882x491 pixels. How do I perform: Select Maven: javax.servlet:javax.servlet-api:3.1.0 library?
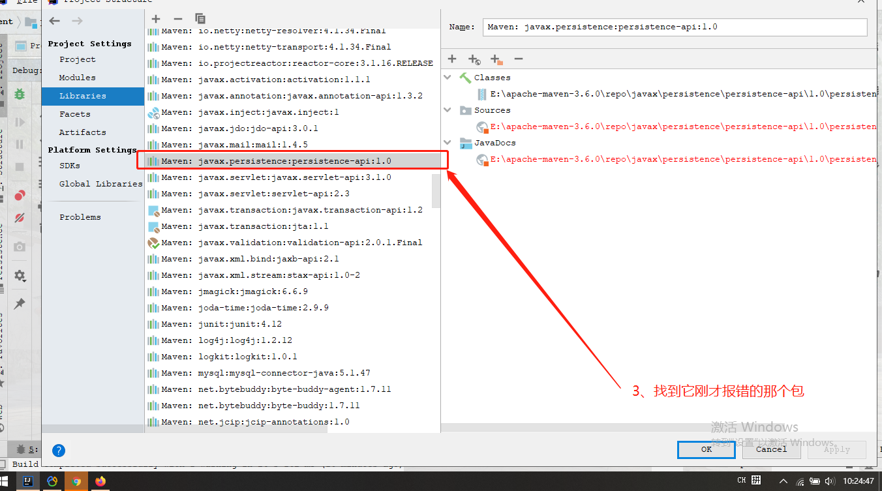point(293,177)
